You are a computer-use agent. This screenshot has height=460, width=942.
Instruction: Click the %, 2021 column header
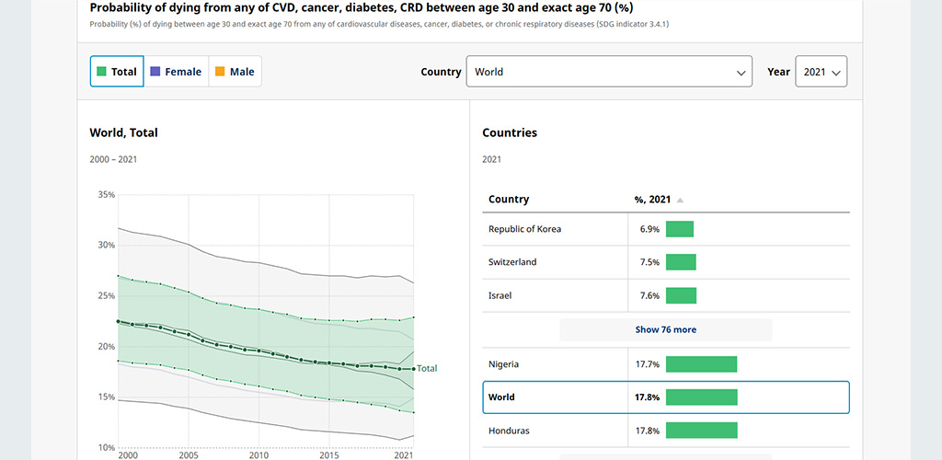click(653, 199)
